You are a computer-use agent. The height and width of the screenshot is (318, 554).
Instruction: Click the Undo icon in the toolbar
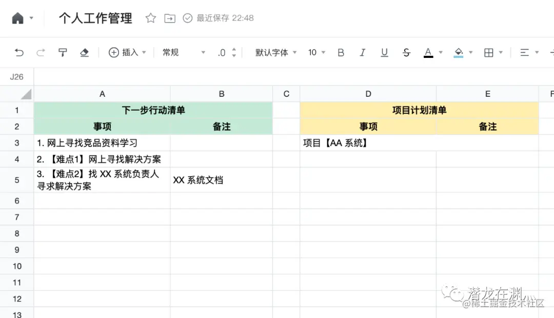tap(19, 52)
